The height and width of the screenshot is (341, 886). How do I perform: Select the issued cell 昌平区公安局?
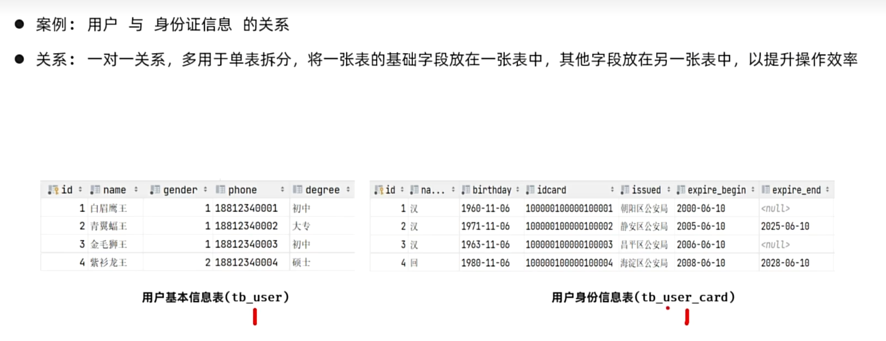(x=644, y=245)
